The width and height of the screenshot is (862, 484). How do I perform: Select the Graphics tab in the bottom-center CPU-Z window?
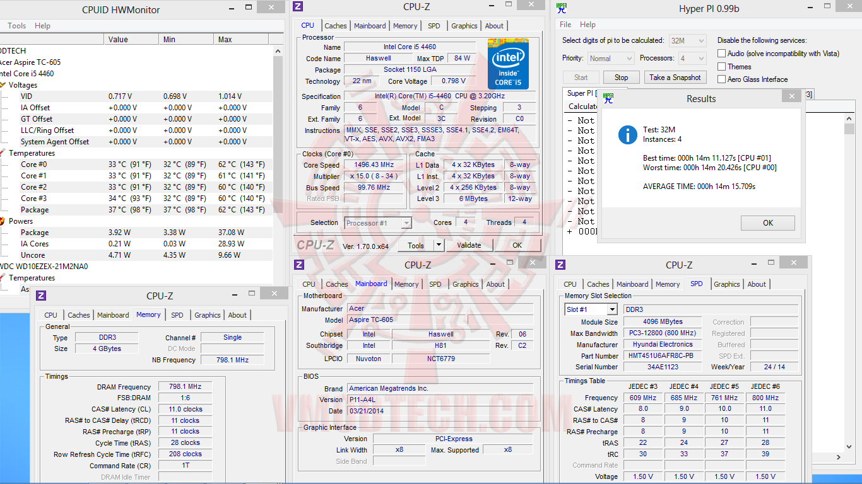pos(466,284)
